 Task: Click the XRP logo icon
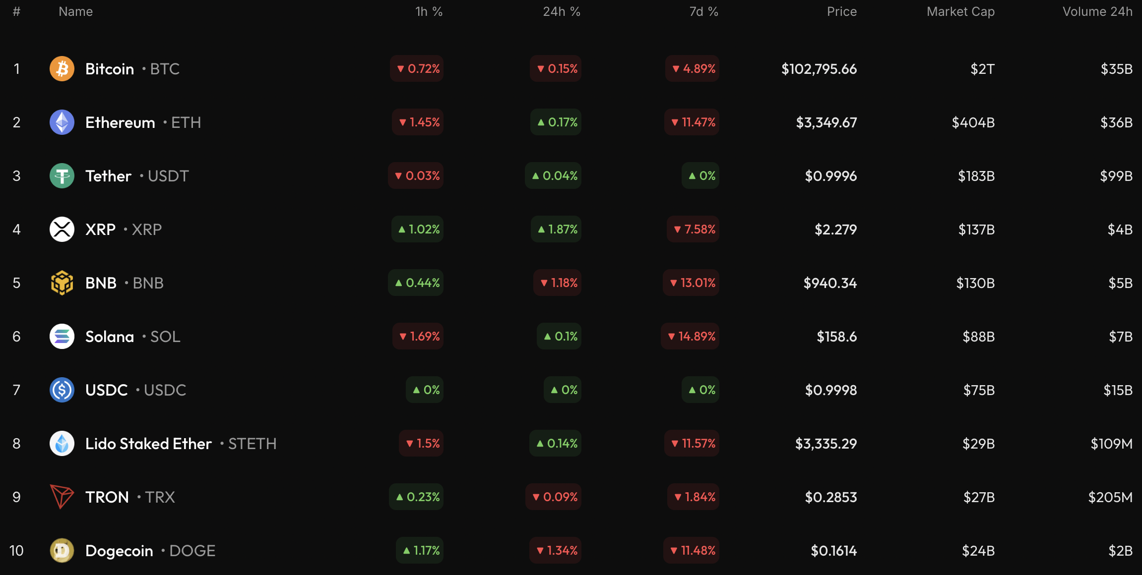(62, 230)
